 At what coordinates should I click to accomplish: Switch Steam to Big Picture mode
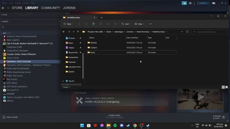213,3
